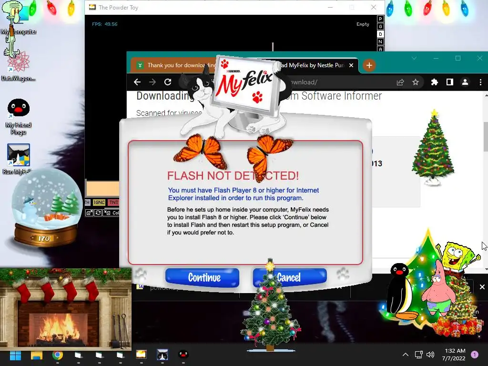The image size is (488, 366).
Task: Open Google Chrome from the taskbar
Action: (x=58, y=355)
